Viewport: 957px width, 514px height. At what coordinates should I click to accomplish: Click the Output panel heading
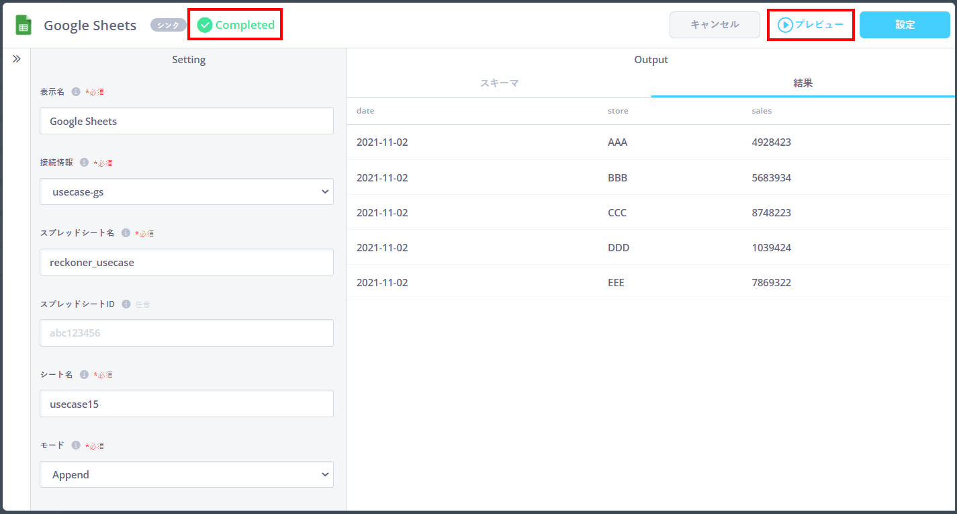651,60
